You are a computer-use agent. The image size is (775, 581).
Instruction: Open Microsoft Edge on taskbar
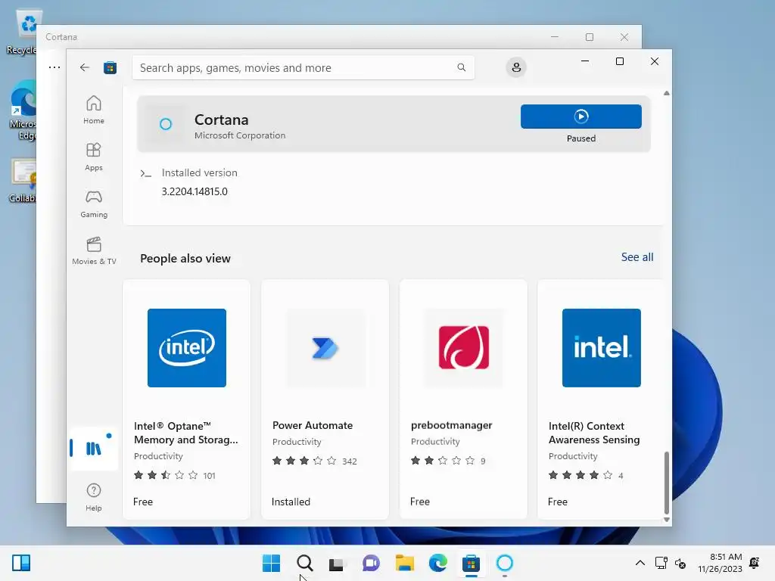coord(437,563)
